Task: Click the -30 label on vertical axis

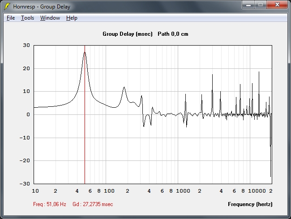Action: (x=25, y=184)
